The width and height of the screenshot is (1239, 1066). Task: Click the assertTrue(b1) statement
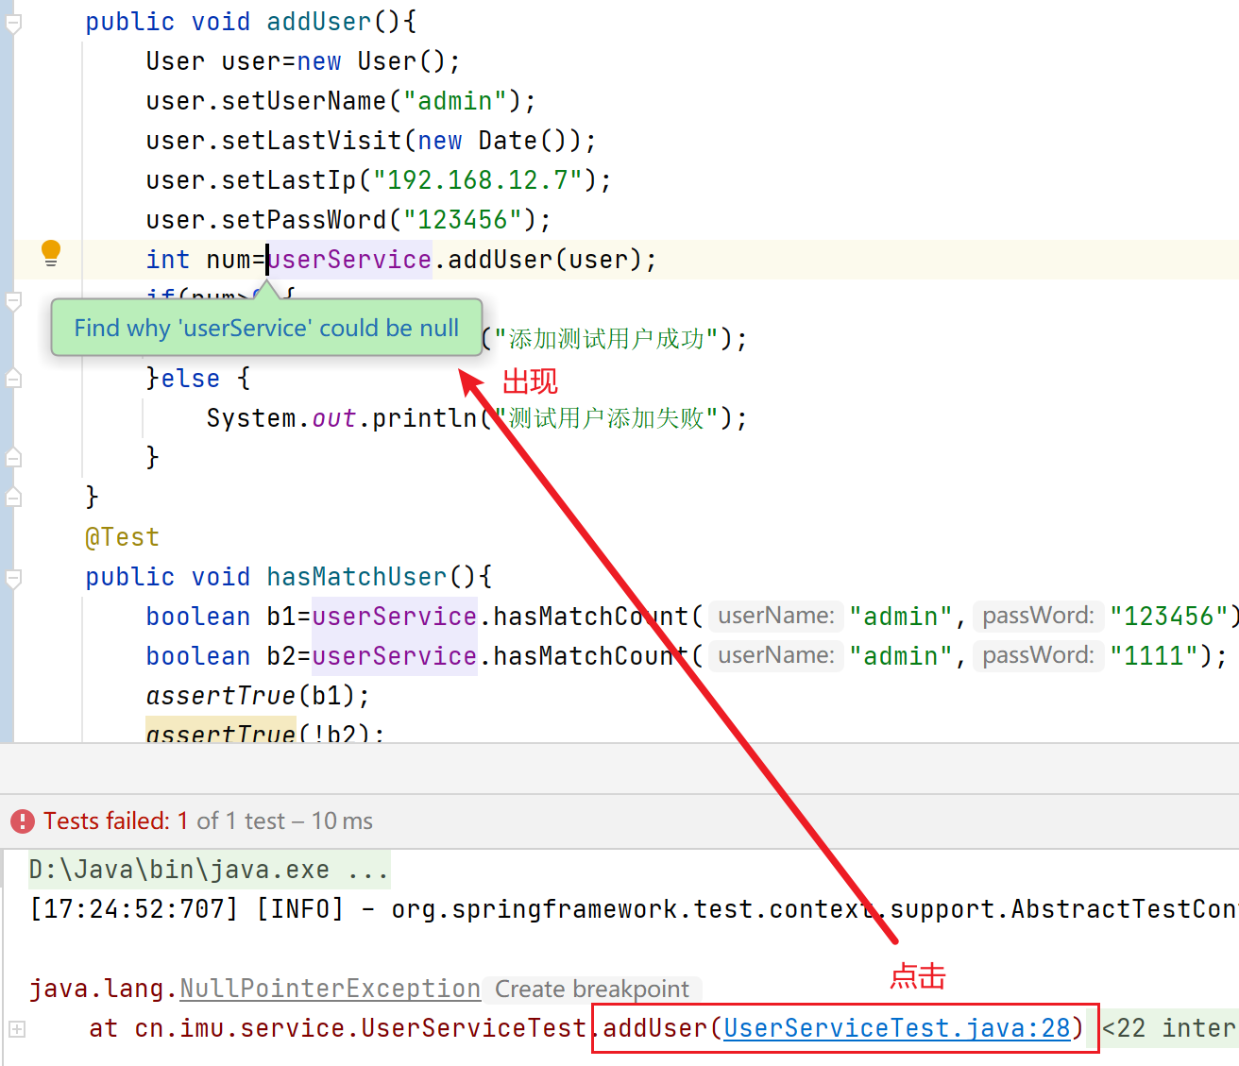point(258,696)
